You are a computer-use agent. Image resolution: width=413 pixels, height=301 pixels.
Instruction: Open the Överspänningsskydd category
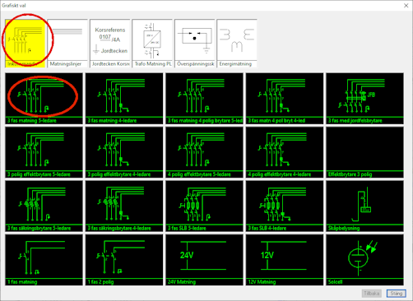[195, 43]
